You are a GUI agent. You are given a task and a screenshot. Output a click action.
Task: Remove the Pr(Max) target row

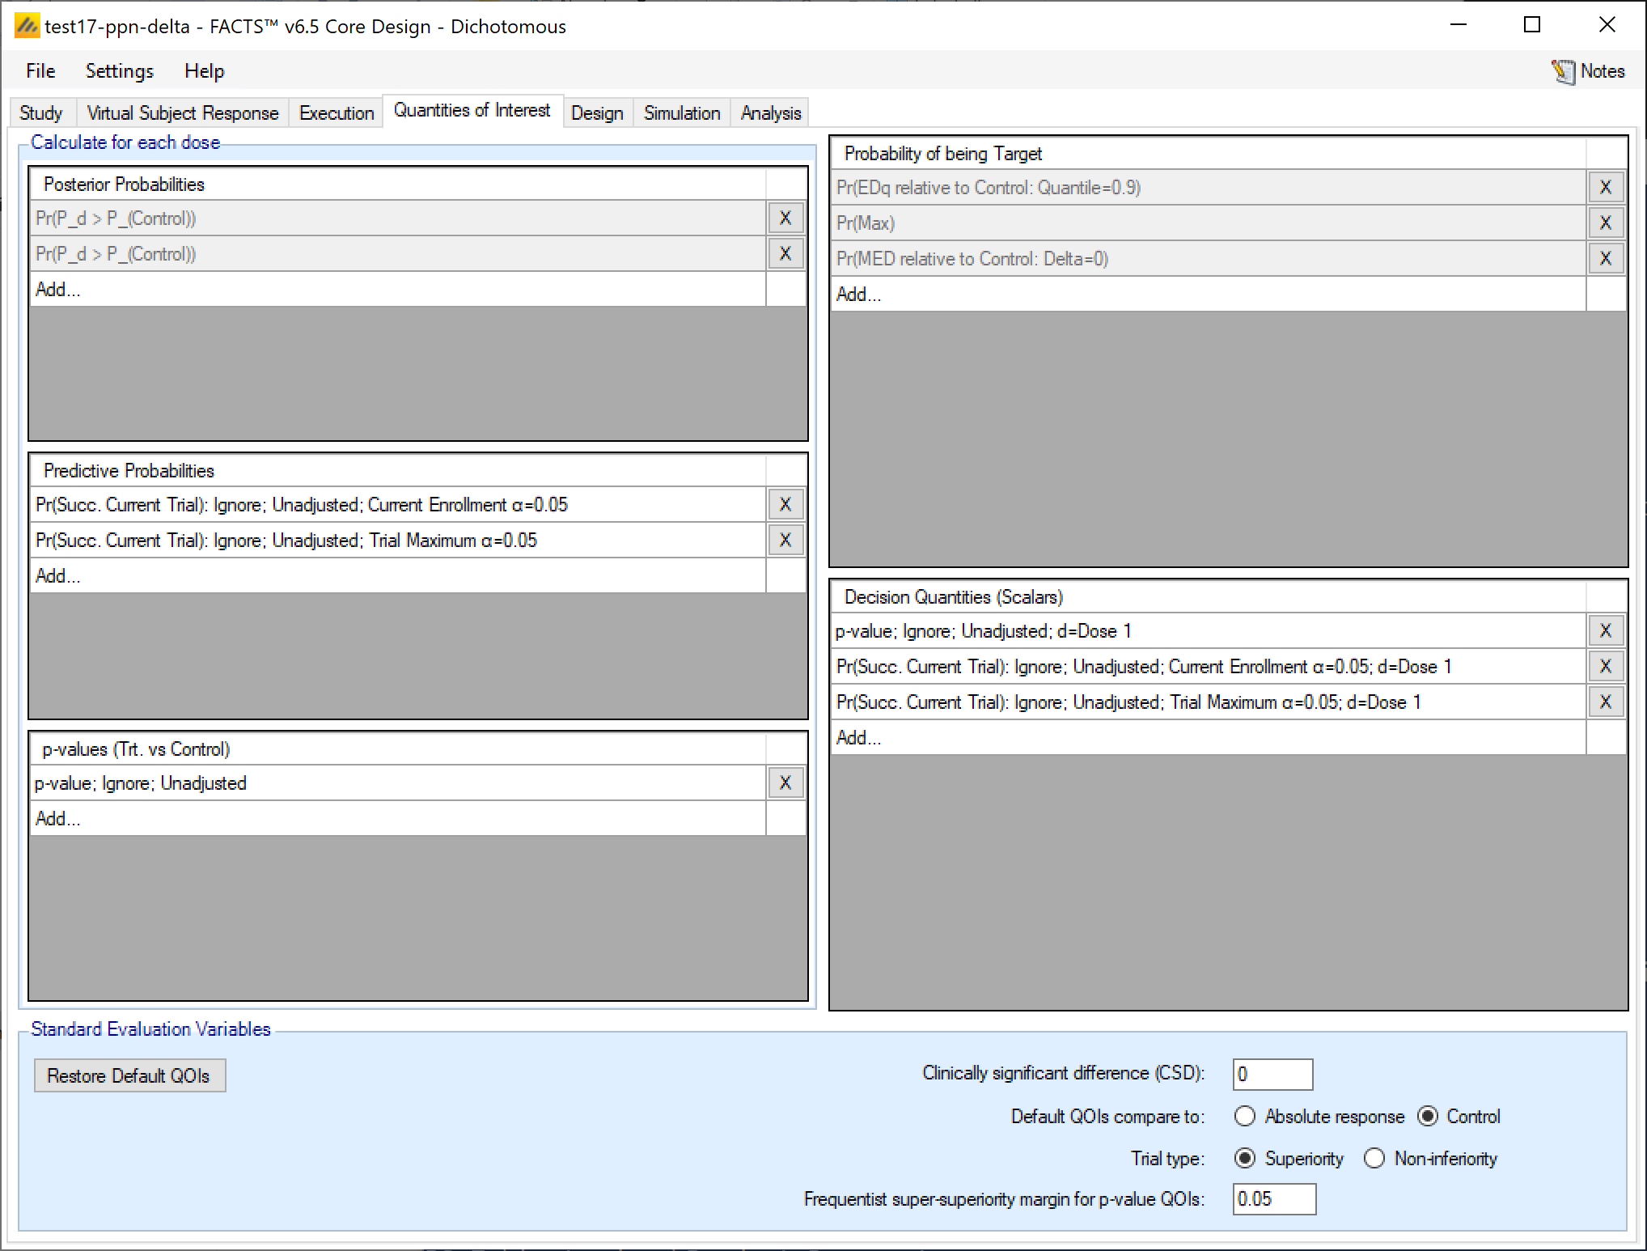click(1605, 223)
